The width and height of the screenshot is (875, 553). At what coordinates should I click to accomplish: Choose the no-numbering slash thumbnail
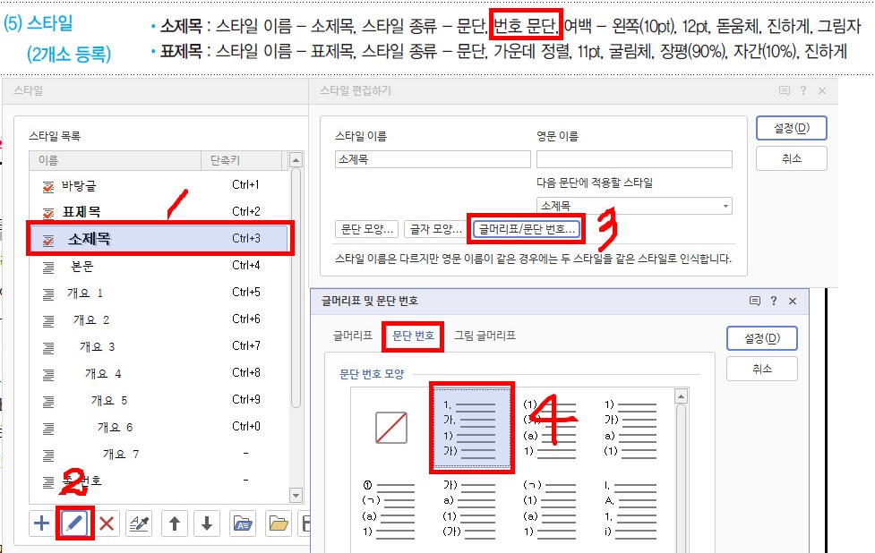click(391, 428)
